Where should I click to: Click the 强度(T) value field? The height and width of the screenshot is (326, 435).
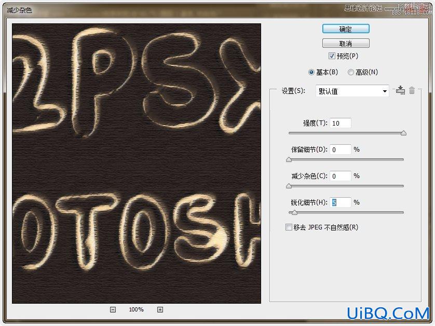pos(341,123)
